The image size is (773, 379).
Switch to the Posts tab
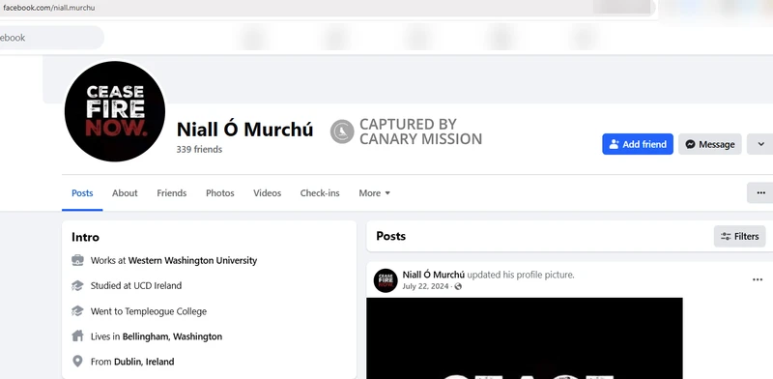click(x=82, y=193)
